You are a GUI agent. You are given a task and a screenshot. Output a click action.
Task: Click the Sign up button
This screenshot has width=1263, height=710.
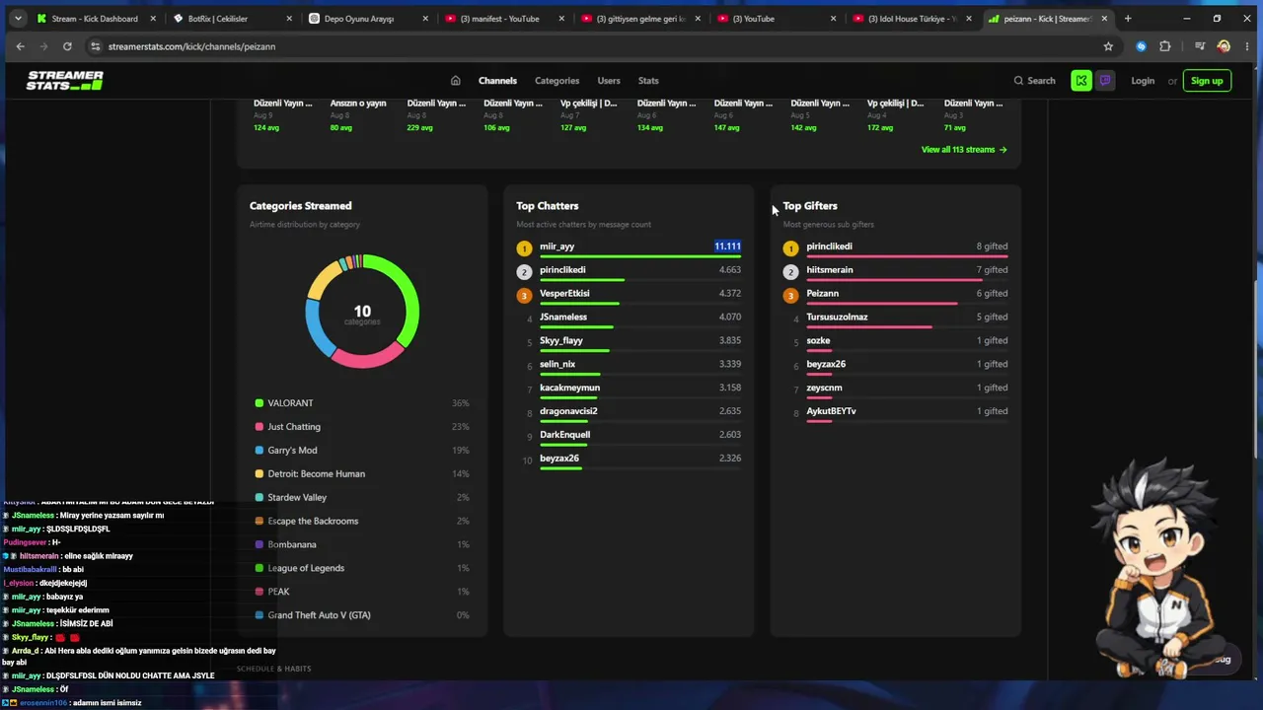click(1207, 81)
